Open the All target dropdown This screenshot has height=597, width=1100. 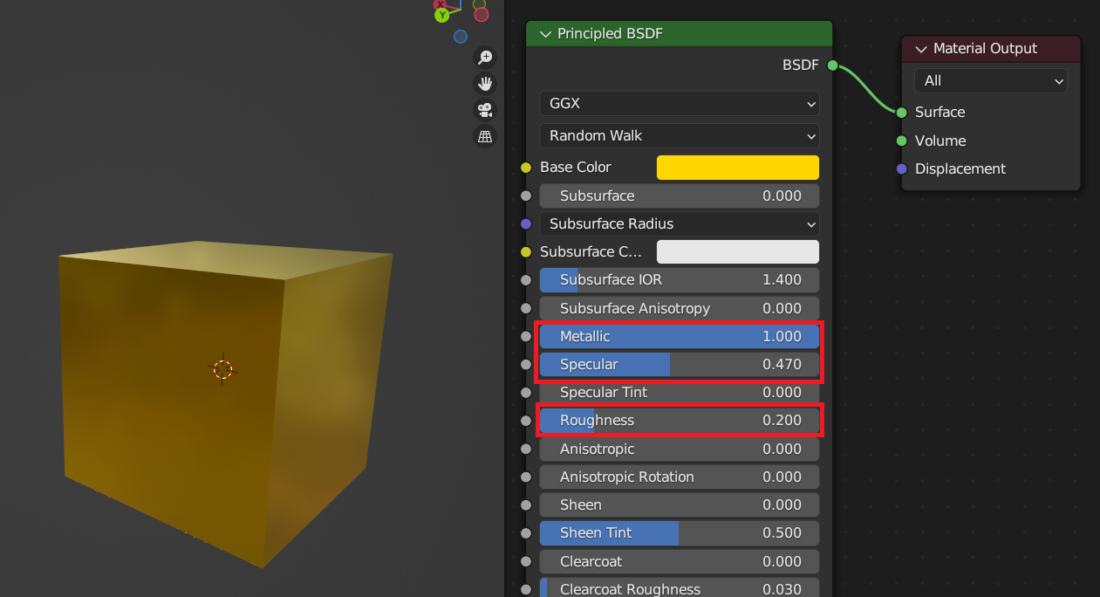990,81
